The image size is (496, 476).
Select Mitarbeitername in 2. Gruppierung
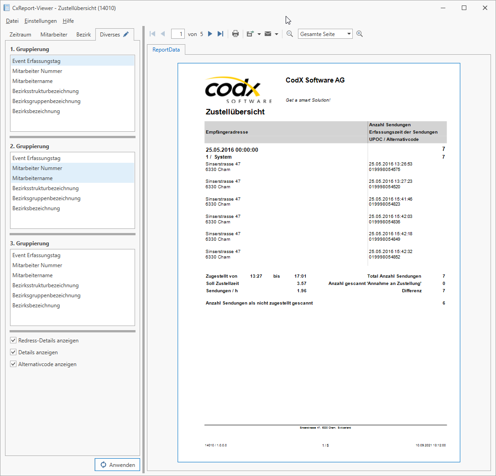pos(73,178)
